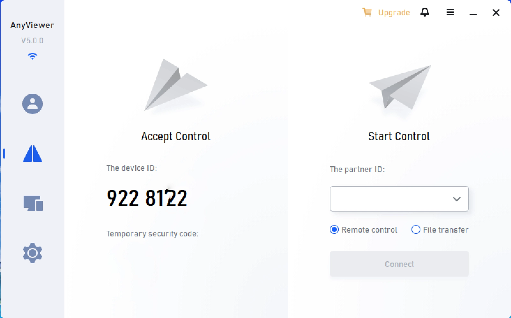This screenshot has height=318, width=511.
Task: Click the Temporary security code label
Action: [152, 234]
